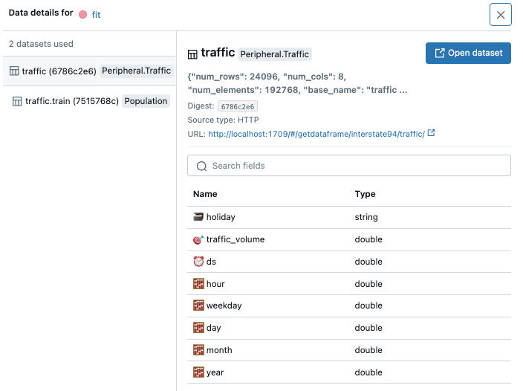Image resolution: width=523 pixels, height=391 pixels.
Task: Click the month abacus icon
Action: 198,350
